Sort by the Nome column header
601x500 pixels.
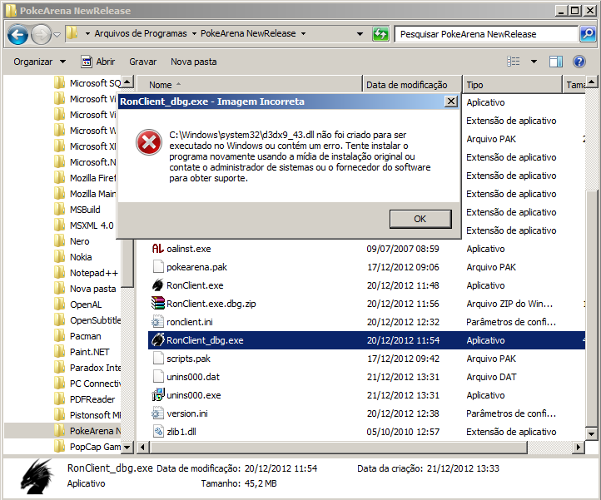click(x=249, y=85)
